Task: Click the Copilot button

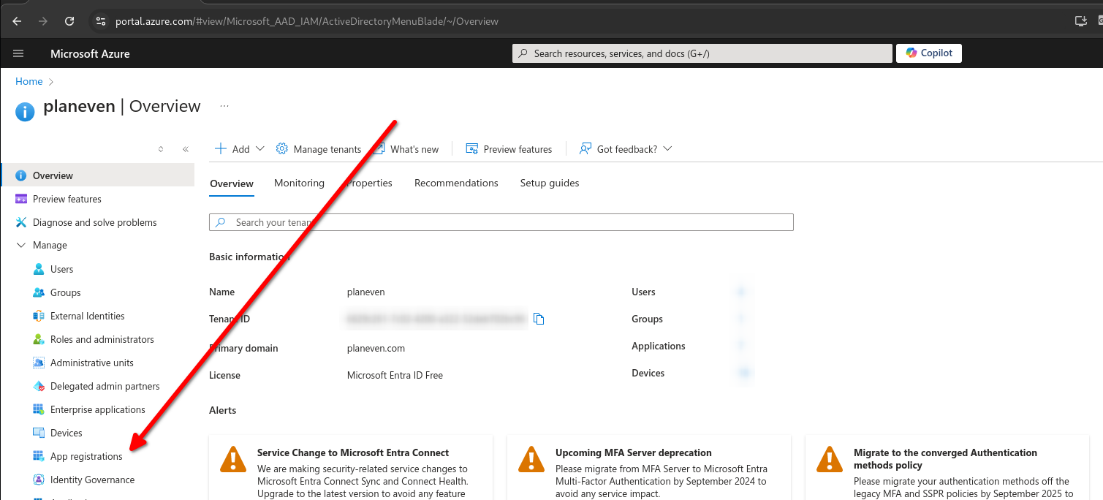Action: tap(929, 53)
